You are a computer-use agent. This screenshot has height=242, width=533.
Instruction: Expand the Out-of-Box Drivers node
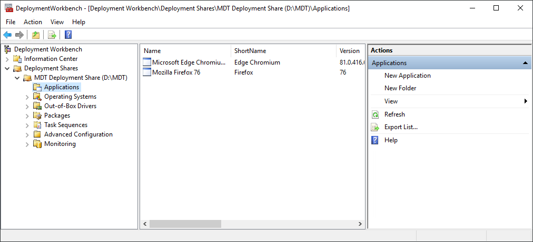click(27, 107)
